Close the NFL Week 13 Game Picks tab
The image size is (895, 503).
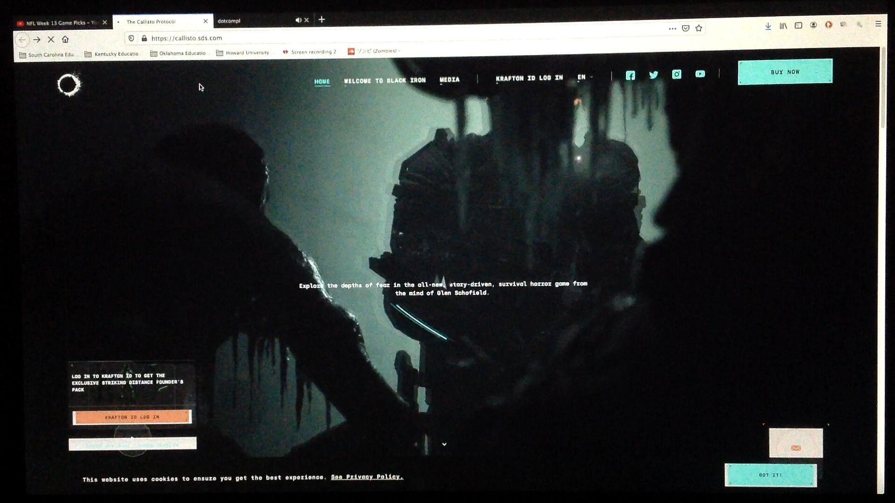[105, 22]
